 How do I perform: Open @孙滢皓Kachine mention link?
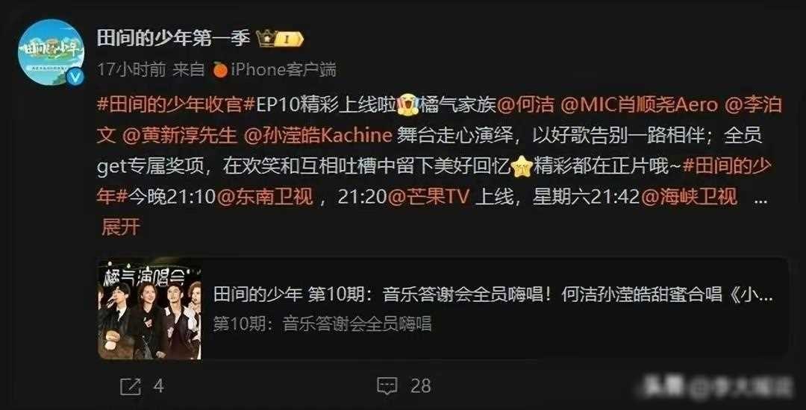[x=318, y=136]
